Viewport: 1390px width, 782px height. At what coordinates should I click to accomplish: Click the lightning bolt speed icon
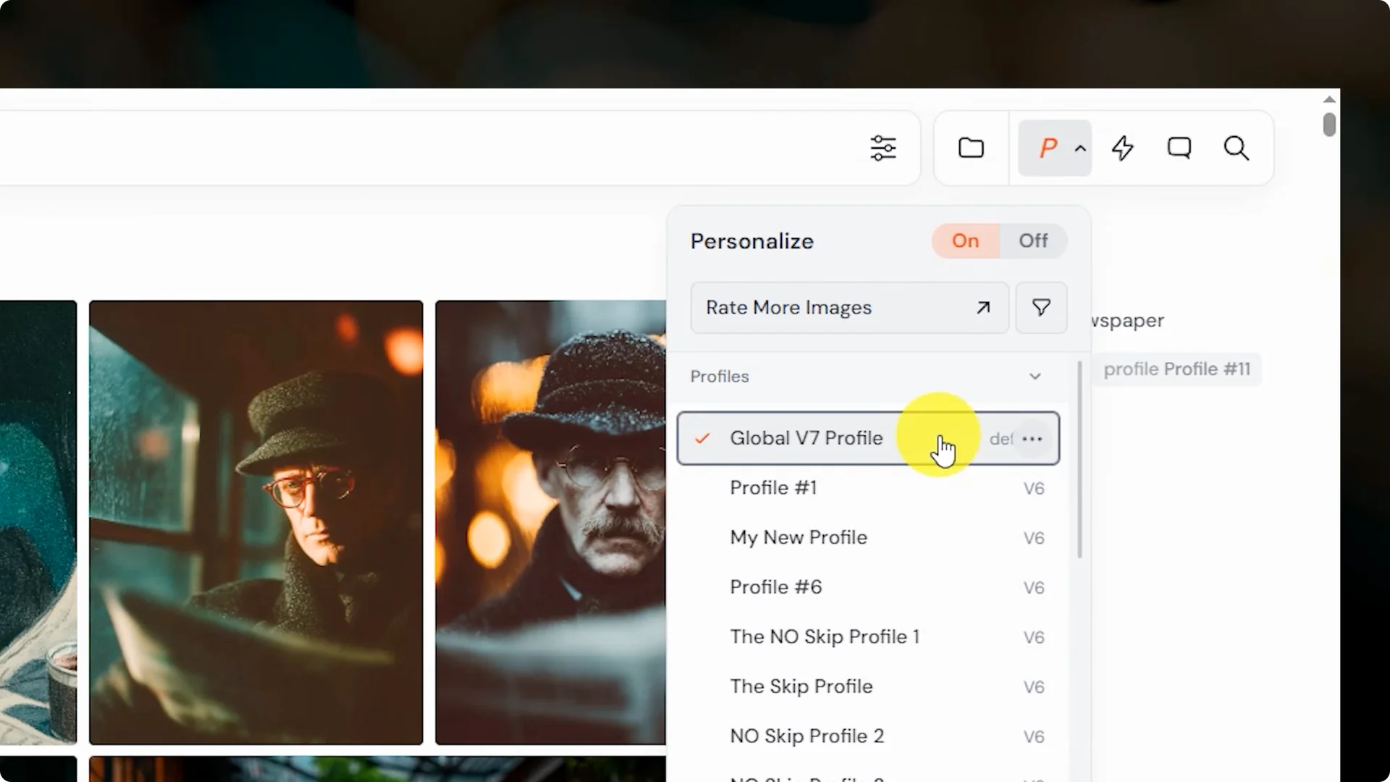click(1123, 148)
